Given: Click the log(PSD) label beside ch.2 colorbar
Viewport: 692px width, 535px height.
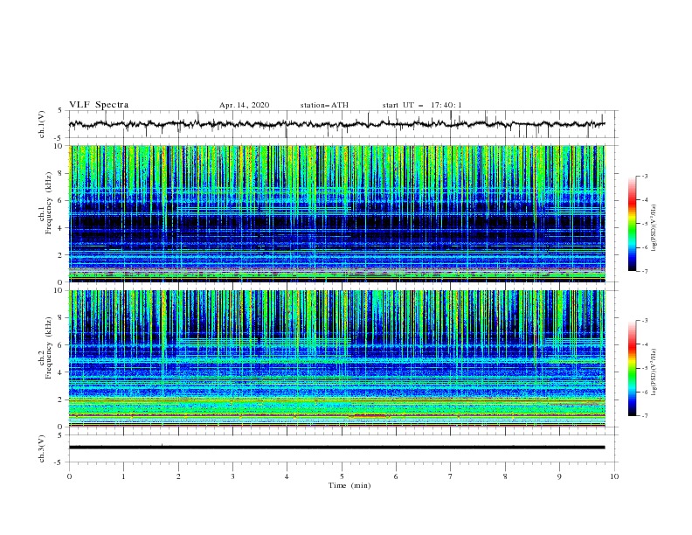Looking at the screenshot, I should point(654,372).
